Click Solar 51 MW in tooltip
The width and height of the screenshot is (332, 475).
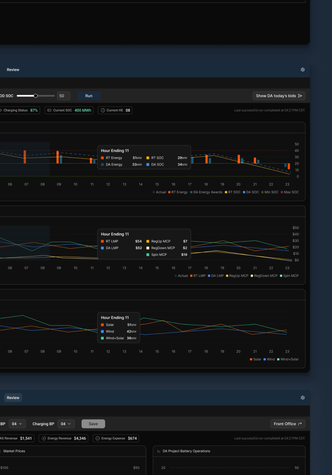132,325
